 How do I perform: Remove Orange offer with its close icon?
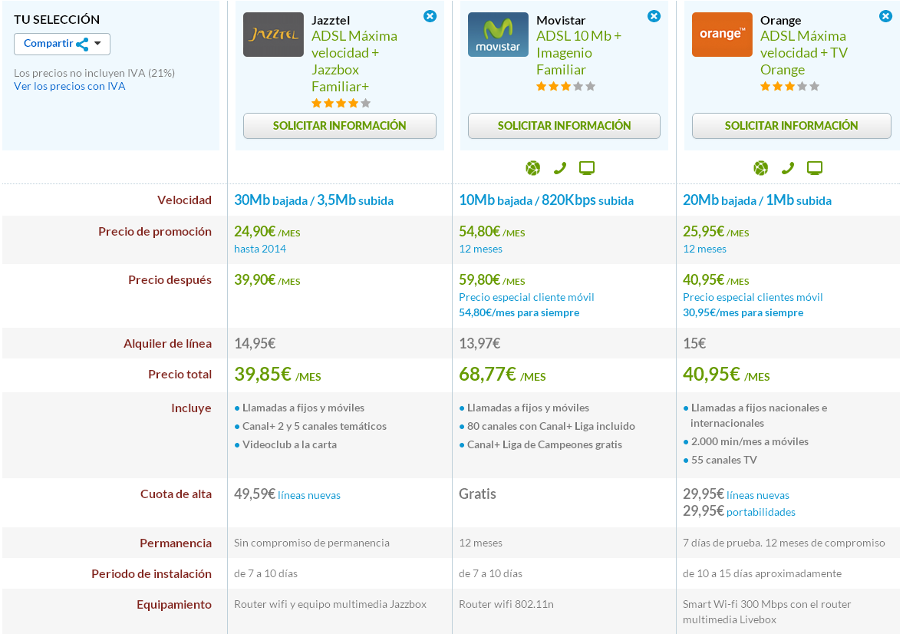885,16
